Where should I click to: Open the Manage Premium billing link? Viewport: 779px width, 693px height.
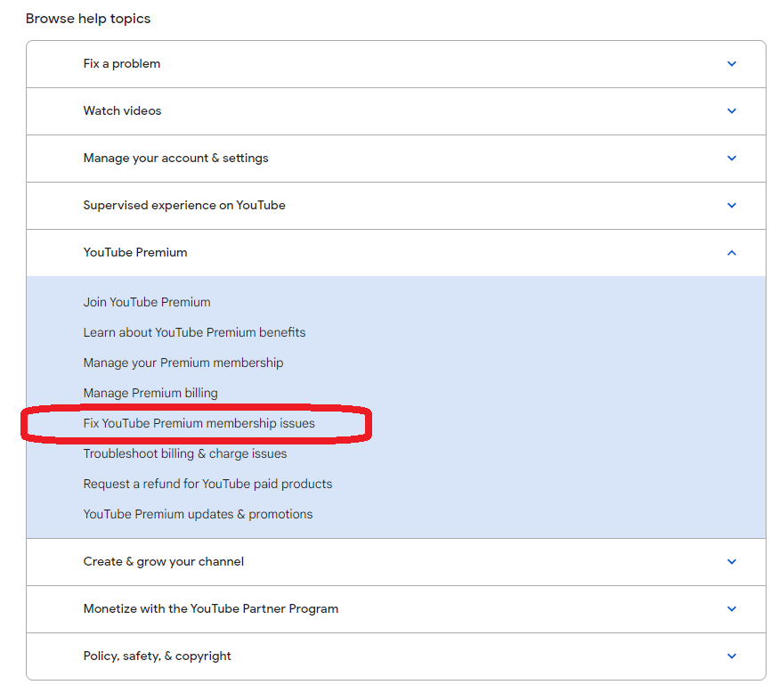150,393
